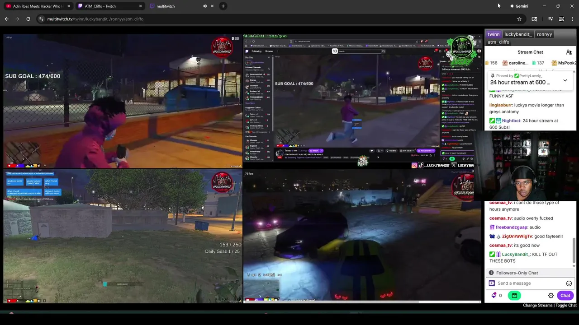
Task: Open the Chrome three-dot menu
Action: pos(573,19)
